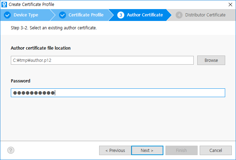Click the step 3 number circle
The image size is (236, 160).
click(x=121, y=15)
